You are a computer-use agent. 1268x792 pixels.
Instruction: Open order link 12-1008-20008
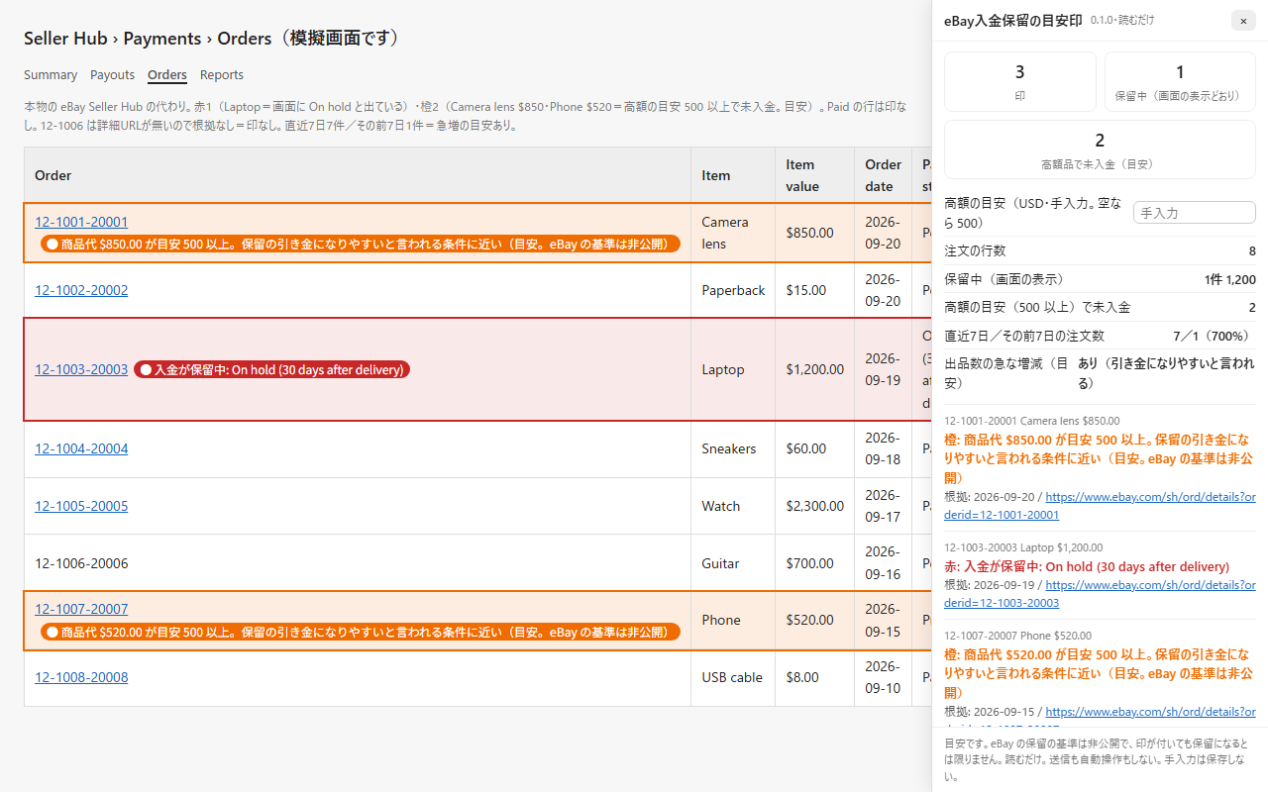(x=81, y=677)
